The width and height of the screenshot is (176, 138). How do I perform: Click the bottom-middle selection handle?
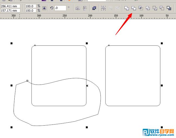click(87, 127)
